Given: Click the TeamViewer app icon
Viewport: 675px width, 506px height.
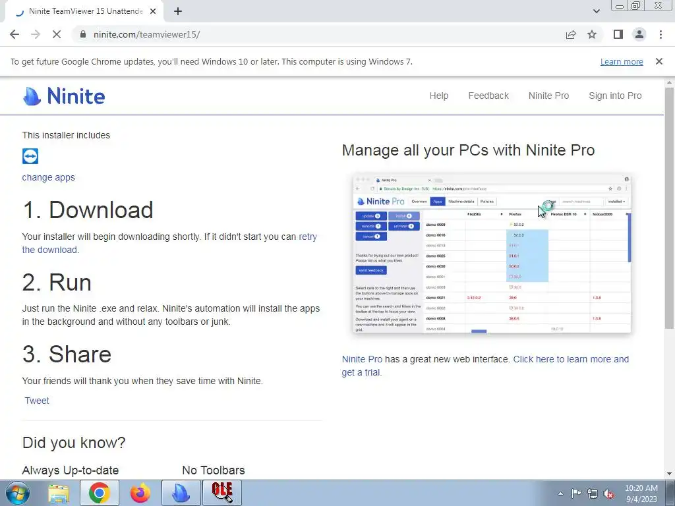Looking at the screenshot, I should coord(30,156).
